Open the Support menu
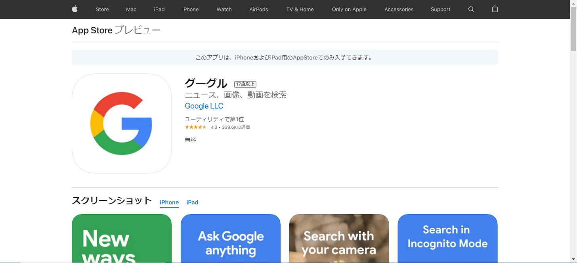577x263 pixels. (441, 10)
